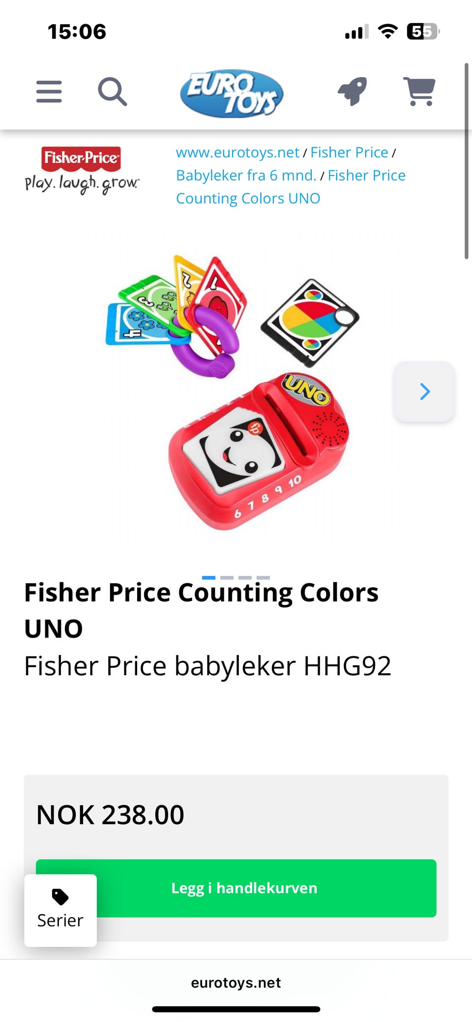This screenshot has height=1022, width=472.
Task: Click Legg i handlekurven button
Action: [236, 888]
